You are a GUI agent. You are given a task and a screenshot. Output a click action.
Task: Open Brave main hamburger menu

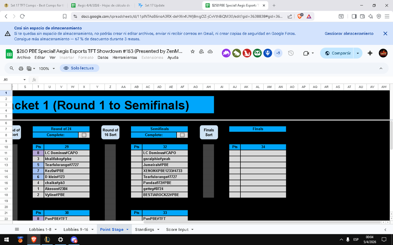coord(387,16)
